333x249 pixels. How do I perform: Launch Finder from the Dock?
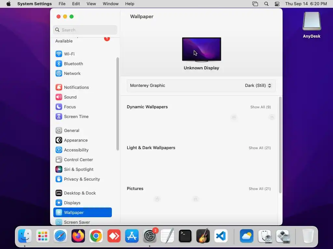click(x=25, y=236)
